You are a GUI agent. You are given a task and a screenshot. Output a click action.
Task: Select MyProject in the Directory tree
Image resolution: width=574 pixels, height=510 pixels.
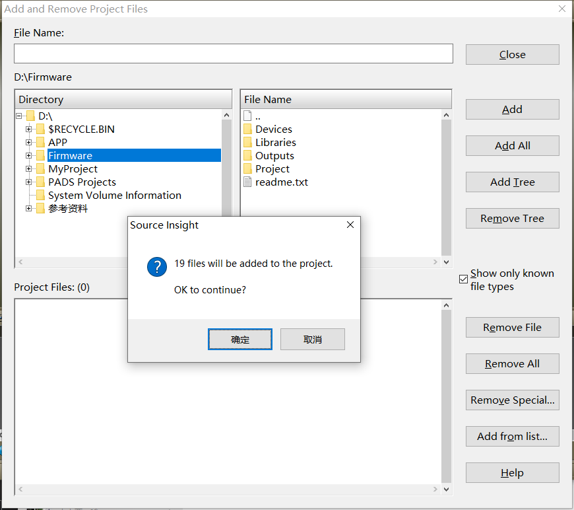point(73,168)
